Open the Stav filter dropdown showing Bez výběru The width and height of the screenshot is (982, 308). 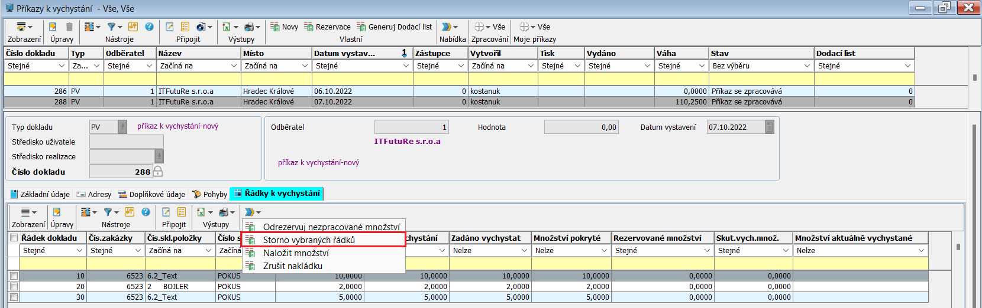(x=807, y=66)
